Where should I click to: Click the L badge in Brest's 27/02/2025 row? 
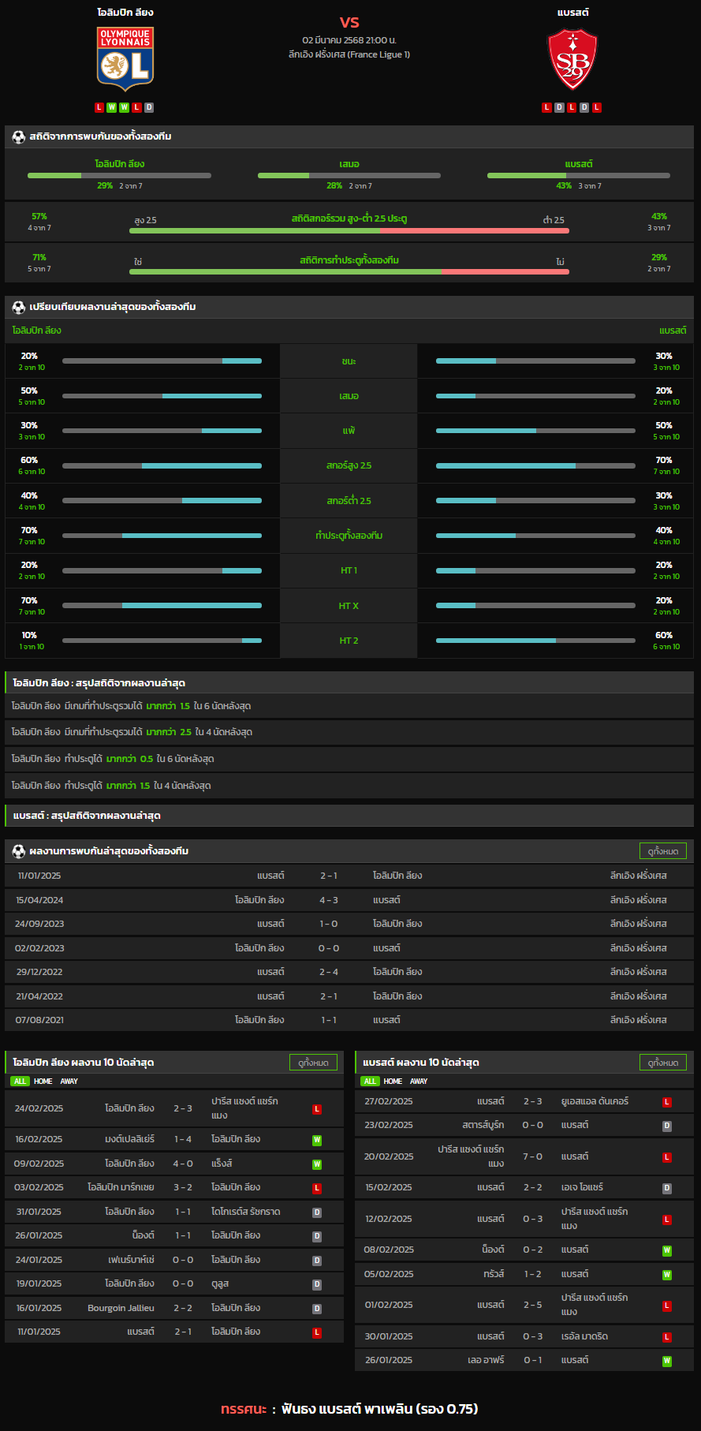(667, 1102)
